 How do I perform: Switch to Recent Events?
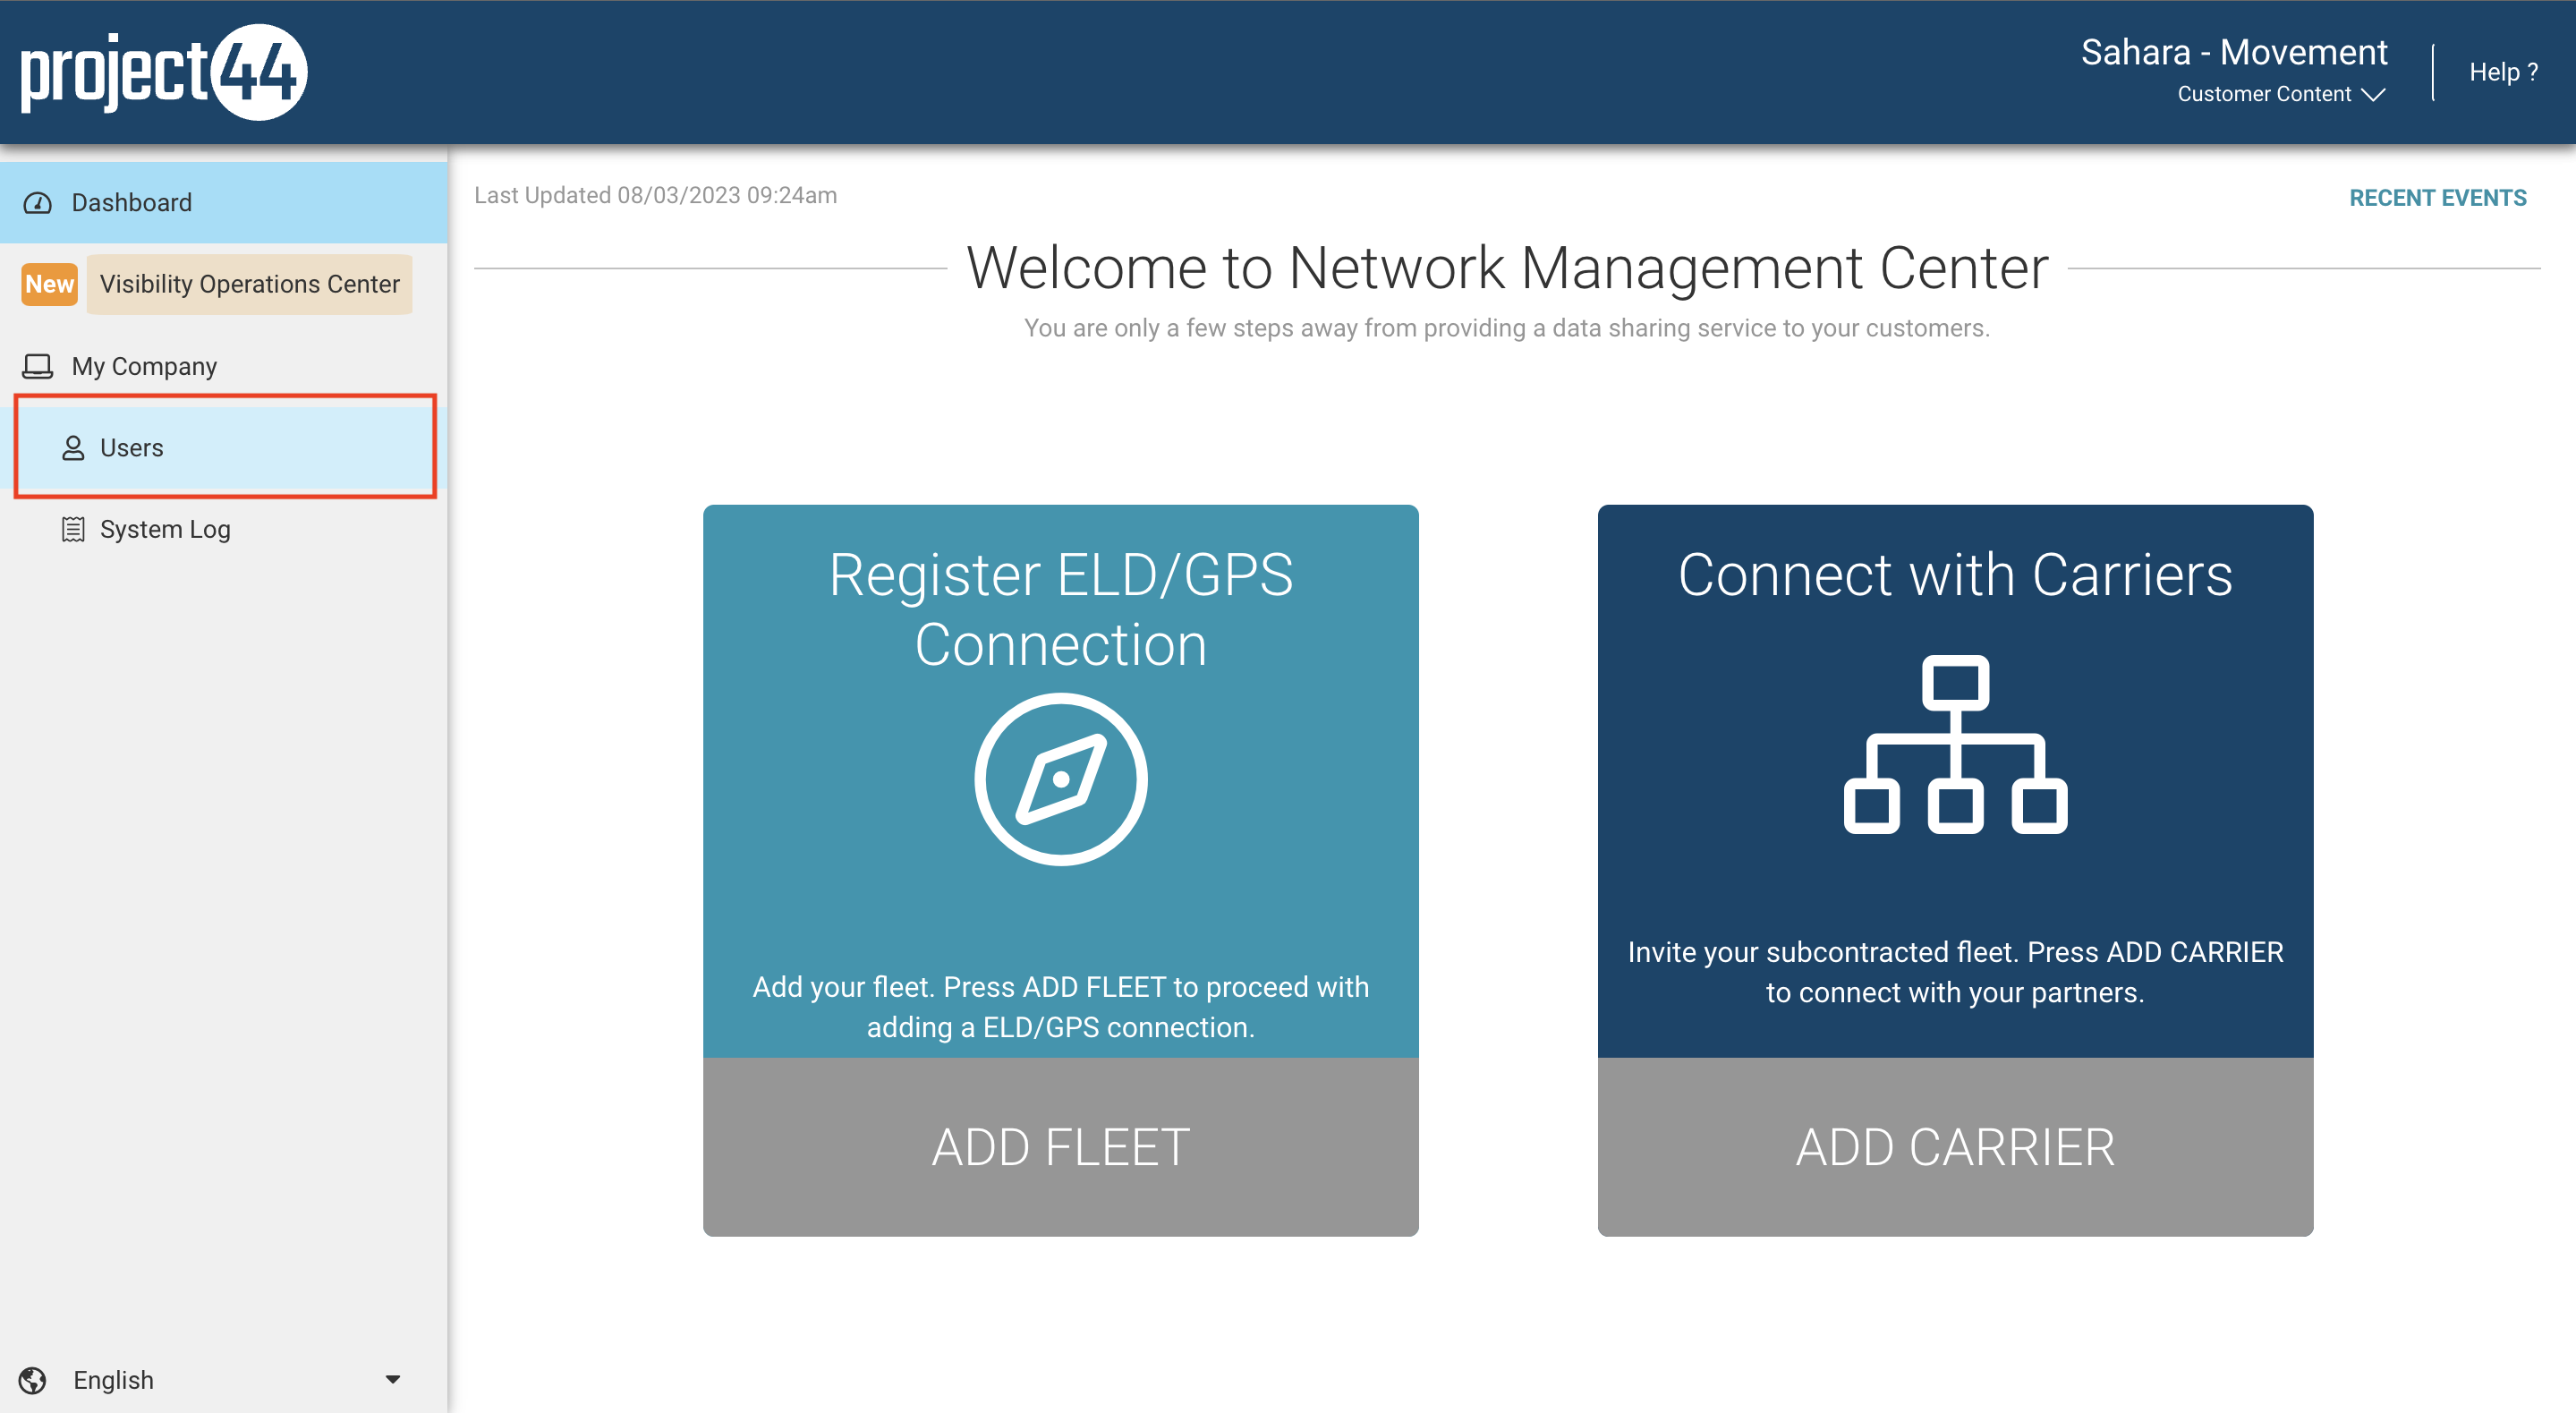coord(2437,197)
